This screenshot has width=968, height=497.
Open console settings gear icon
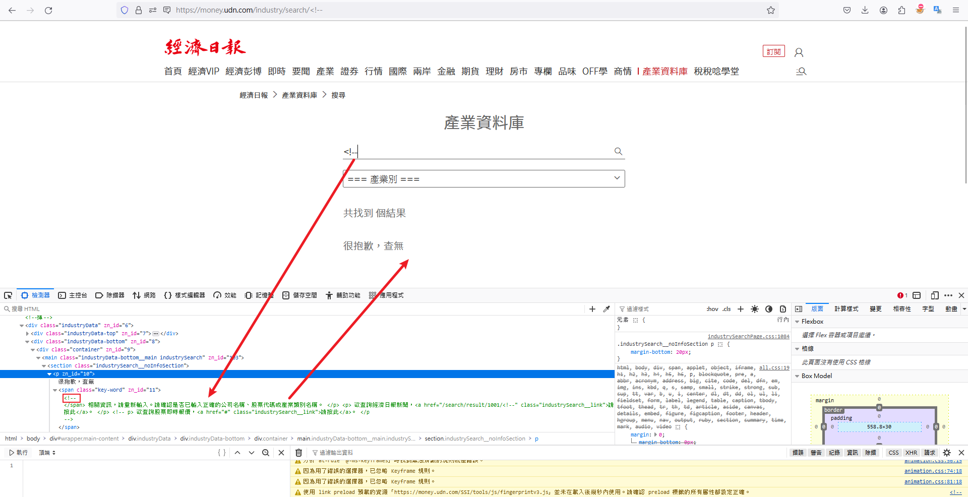click(x=947, y=453)
